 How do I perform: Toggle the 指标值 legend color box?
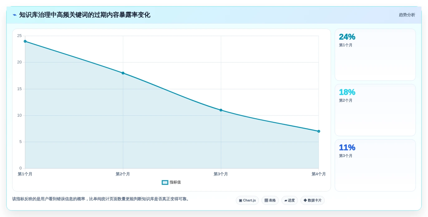(165, 182)
